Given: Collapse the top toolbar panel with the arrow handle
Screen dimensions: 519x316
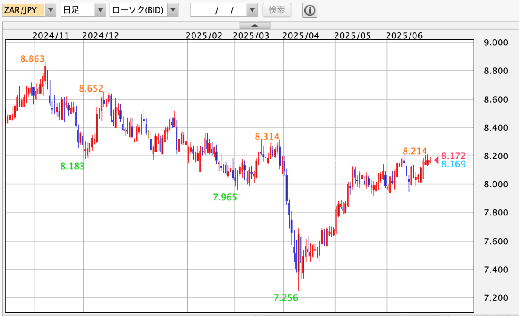Looking at the screenshot, I should [x=255, y=25].
